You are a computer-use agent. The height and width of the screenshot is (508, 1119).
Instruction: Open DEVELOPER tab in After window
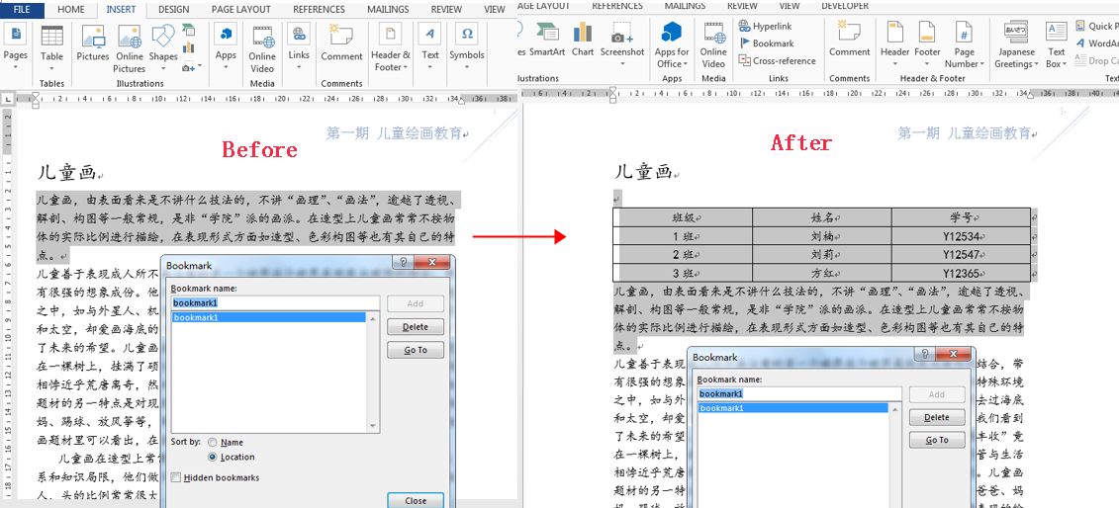click(x=845, y=6)
